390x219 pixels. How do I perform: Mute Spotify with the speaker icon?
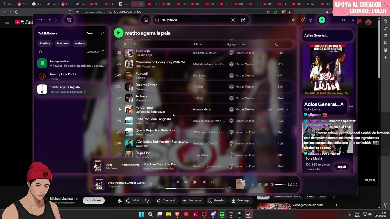pyautogui.click(x=272, y=184)
